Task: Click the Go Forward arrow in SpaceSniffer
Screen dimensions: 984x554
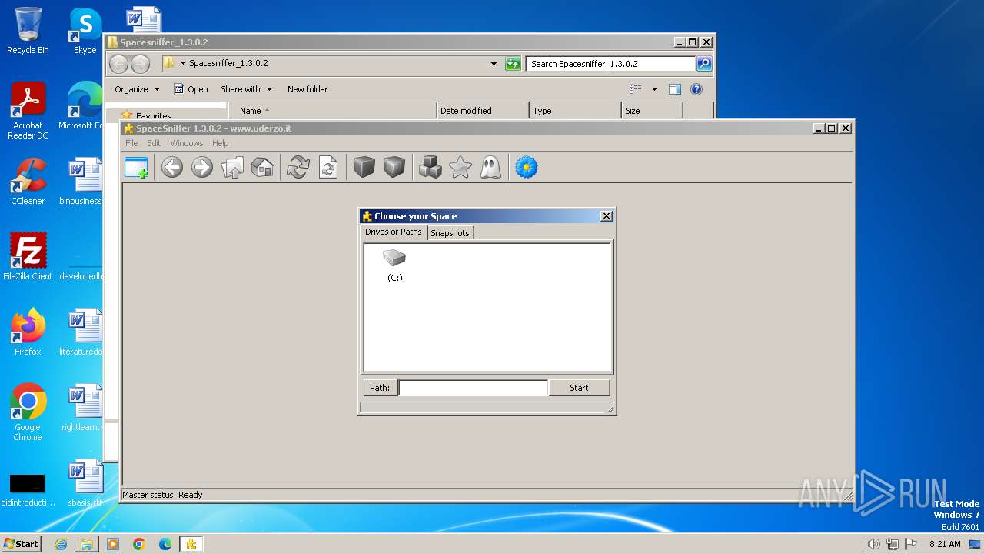Action: click(x=202, y=167)
